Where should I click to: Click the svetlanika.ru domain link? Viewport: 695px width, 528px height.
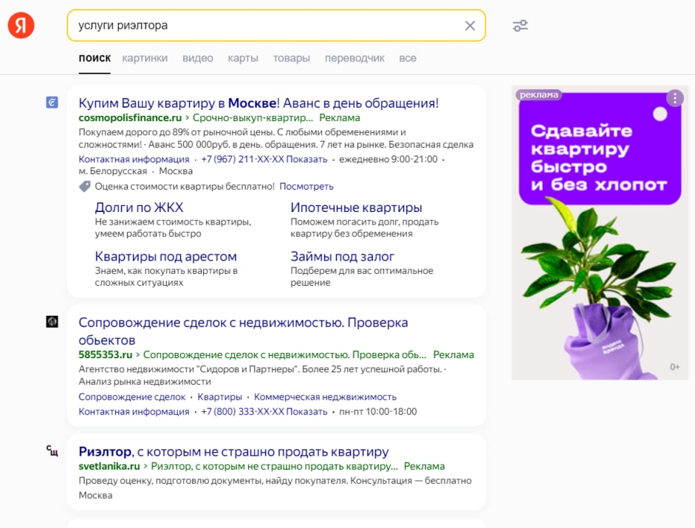[x=109, y=466]
